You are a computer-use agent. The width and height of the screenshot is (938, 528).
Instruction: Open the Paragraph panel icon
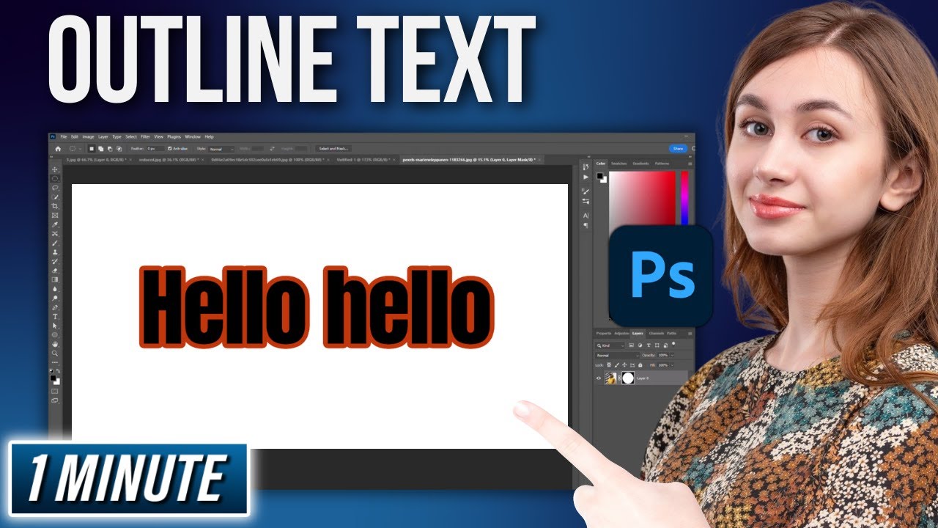click(x=586, y=225)
